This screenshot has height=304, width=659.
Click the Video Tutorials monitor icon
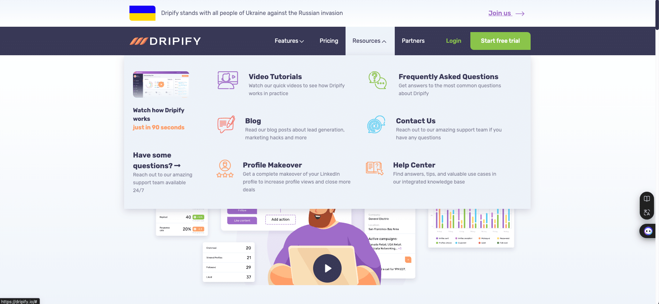(228, 80)
